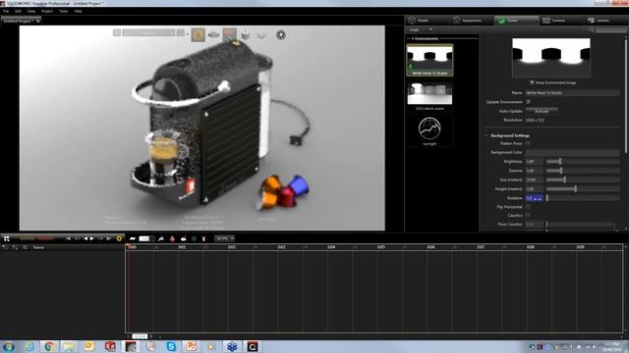
Task: Switch to the Scenes tab
Action: point(517,20)
